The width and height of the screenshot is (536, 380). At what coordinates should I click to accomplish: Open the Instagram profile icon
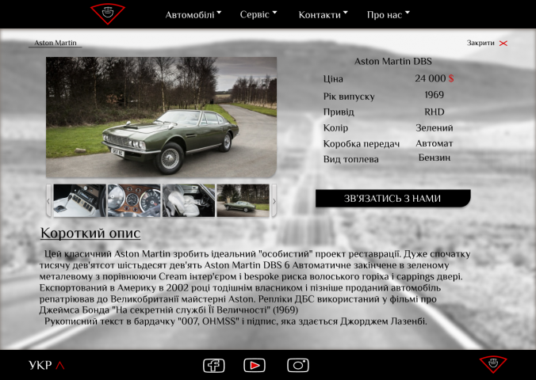point(298,365)
